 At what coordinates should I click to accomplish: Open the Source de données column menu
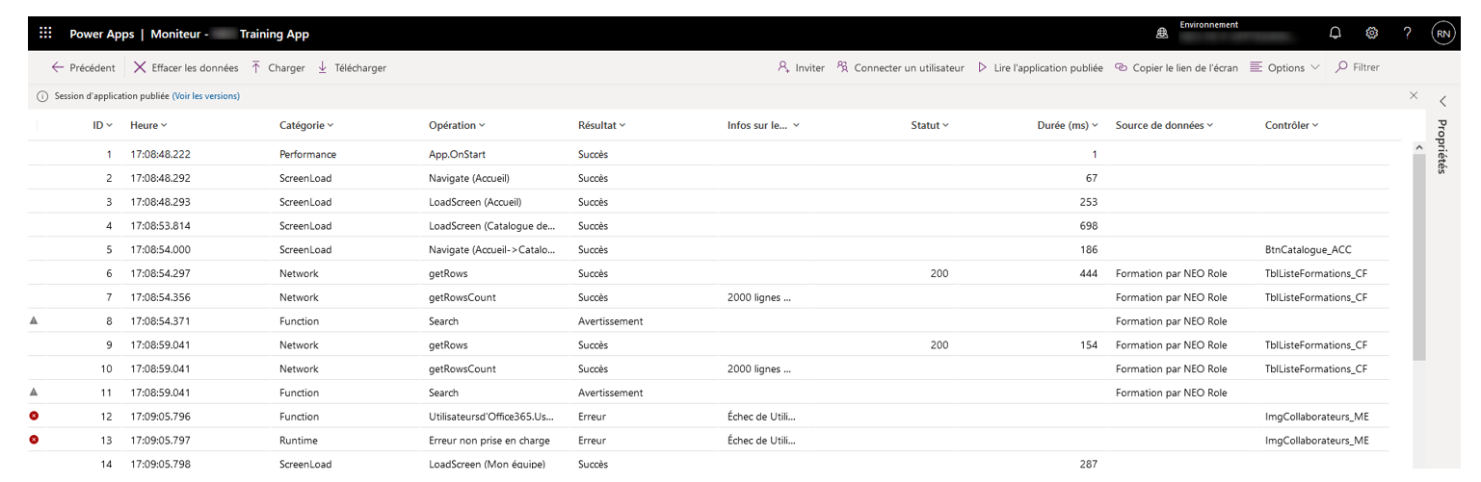point(1164,125)
